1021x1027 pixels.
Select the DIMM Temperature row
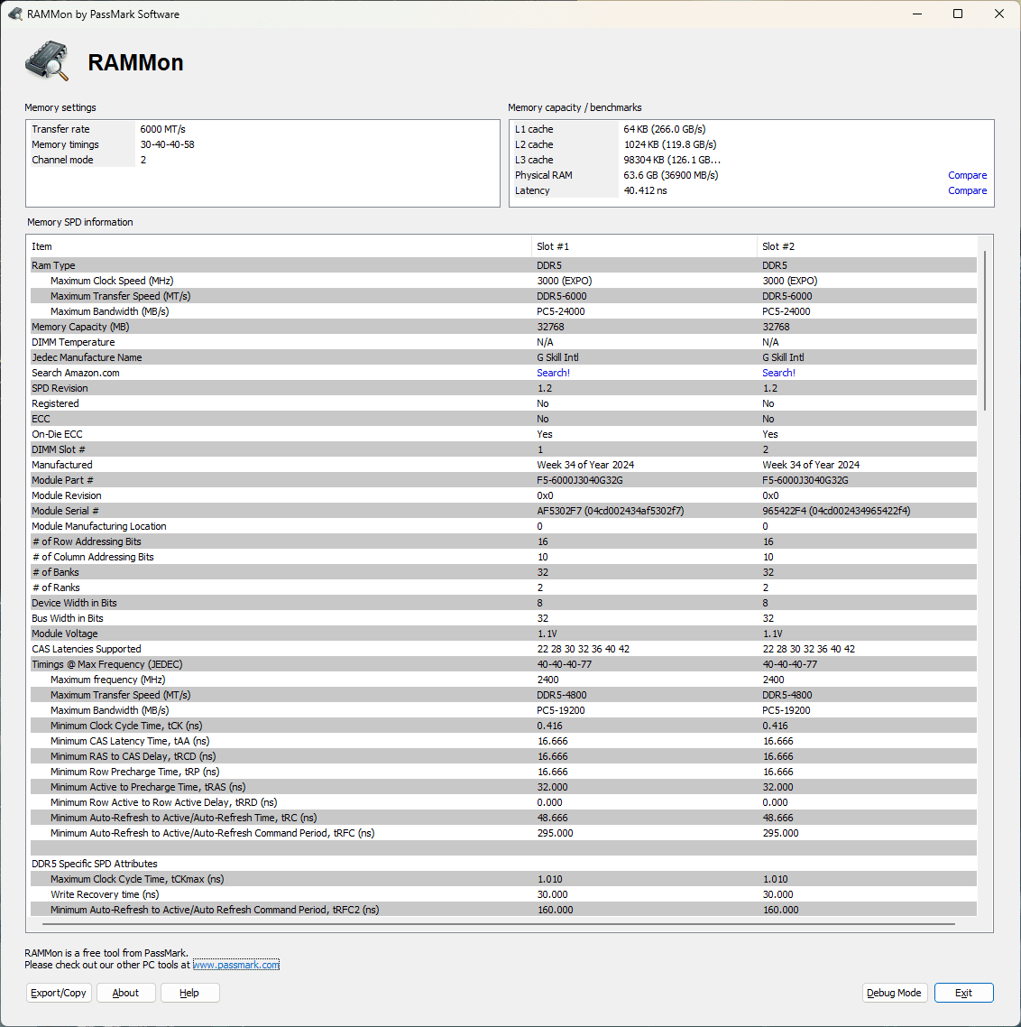coord(503,342)
